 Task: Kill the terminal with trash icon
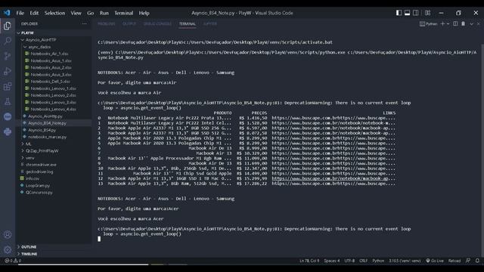coord(464,23)
